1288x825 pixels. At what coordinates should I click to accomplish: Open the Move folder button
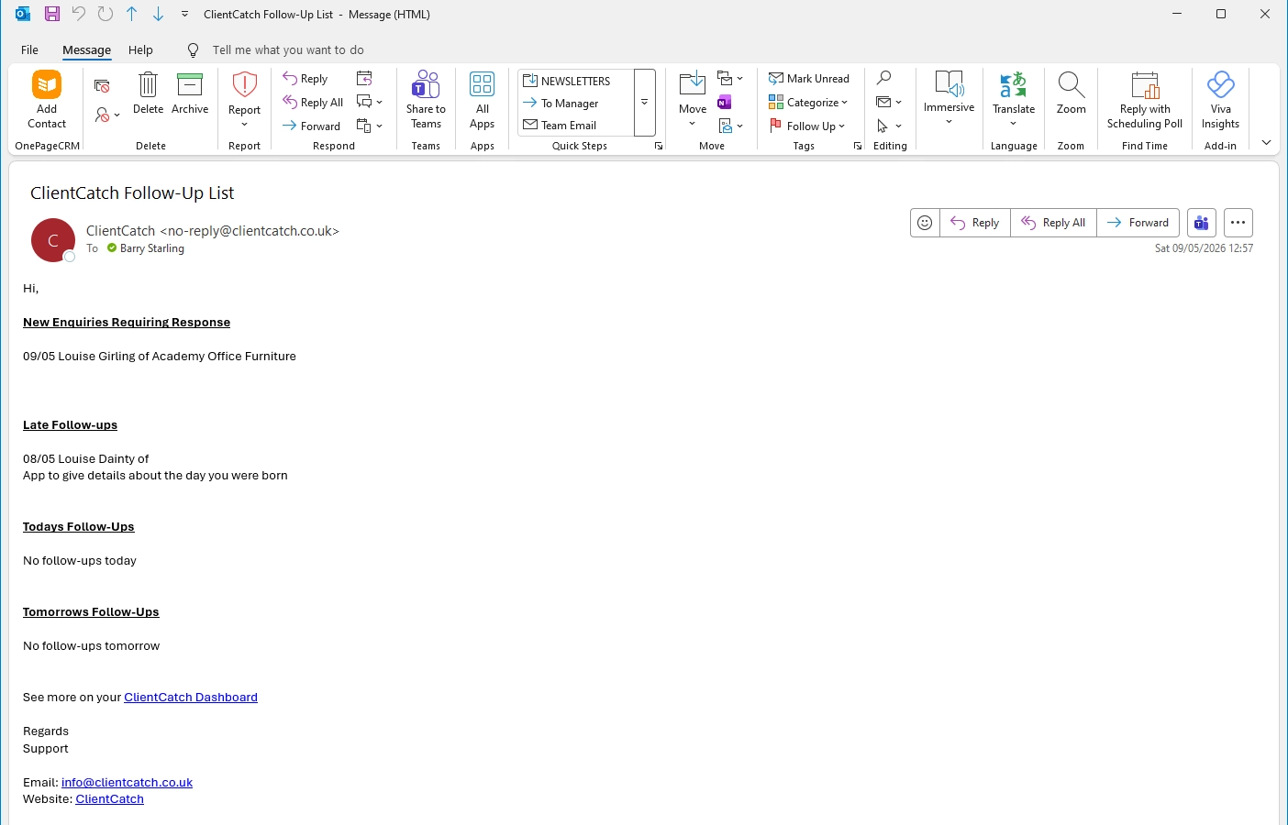[693, 99]
